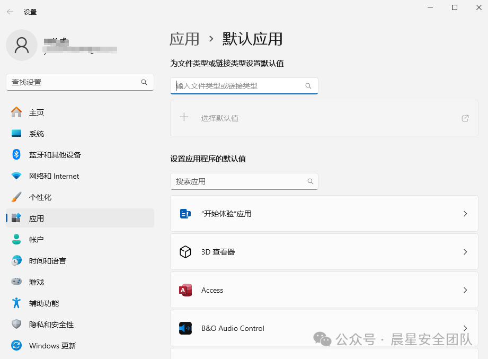Click the Wi-Fi icon for 网络和 Internet
The width and height of the screenshot is (488, 359).
click(x=16, y=176)
